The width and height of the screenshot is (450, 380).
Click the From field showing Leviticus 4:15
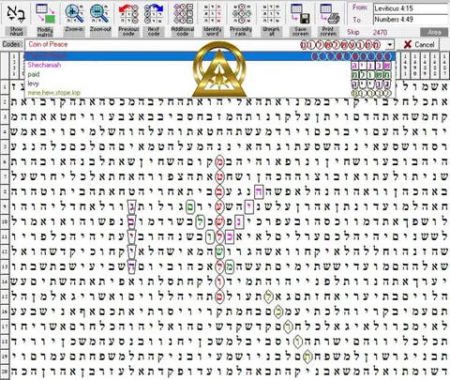(411, 8)
